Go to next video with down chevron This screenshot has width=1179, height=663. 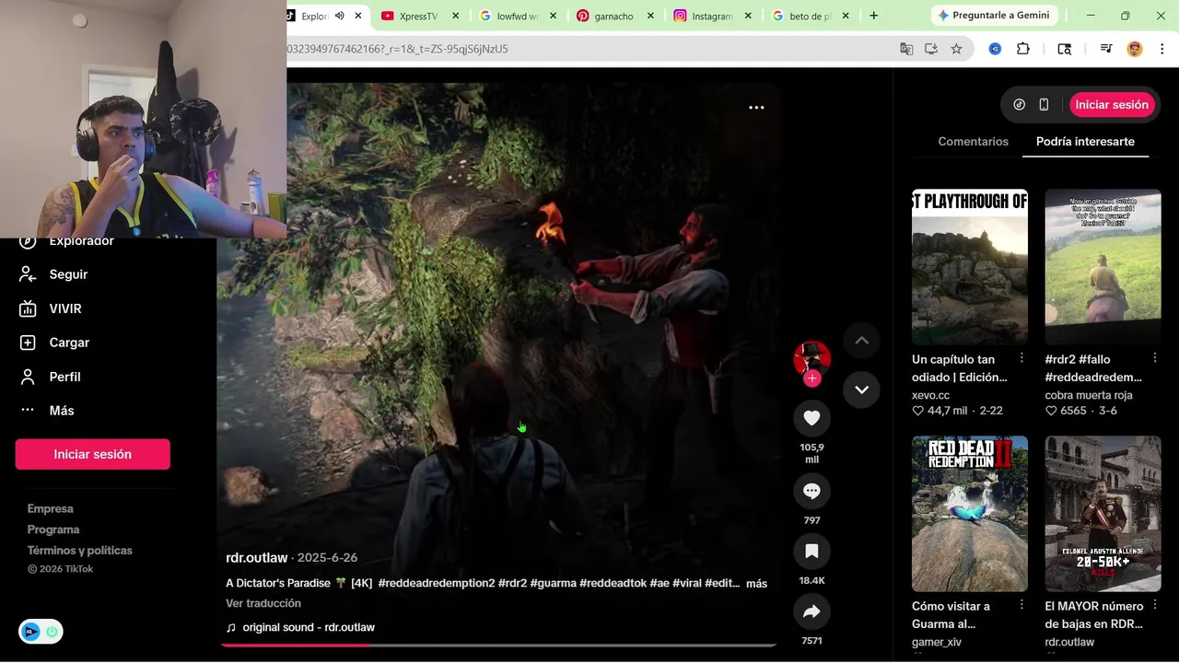tap(861, 390)
